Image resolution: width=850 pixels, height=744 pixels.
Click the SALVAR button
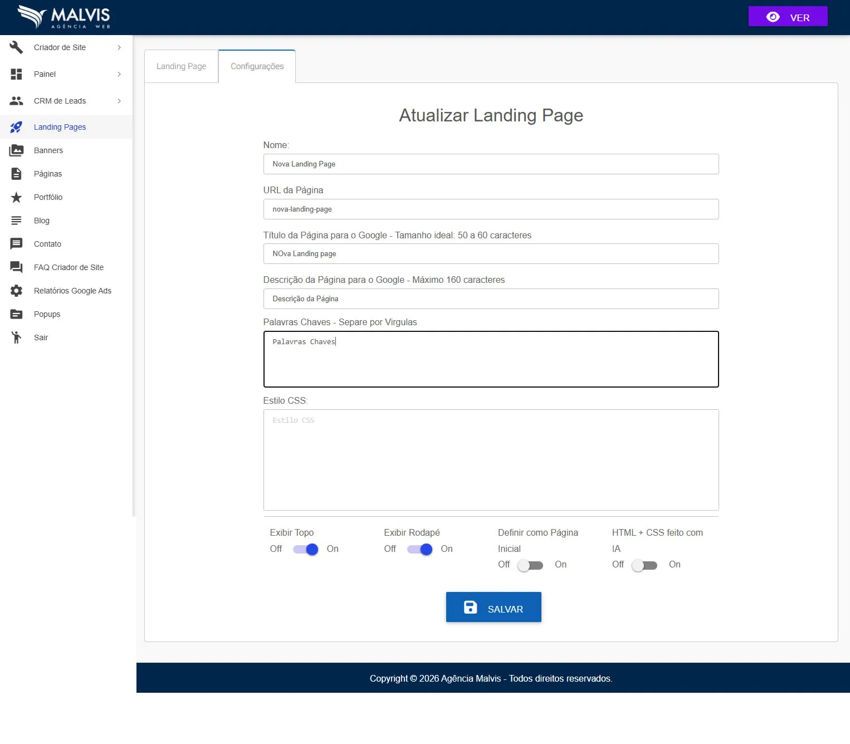point(493,607)
